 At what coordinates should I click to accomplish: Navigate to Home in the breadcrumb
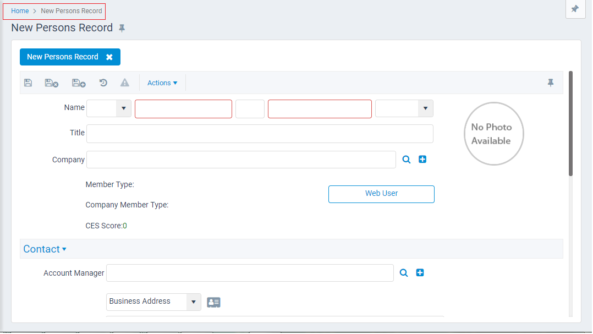(x=20, y=10)
